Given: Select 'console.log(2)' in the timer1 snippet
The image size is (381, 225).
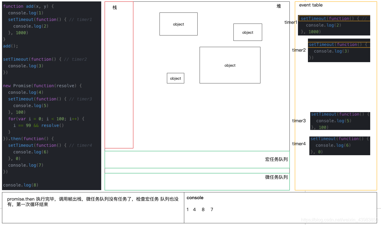Looking at the screenshot, I should 324,25.
